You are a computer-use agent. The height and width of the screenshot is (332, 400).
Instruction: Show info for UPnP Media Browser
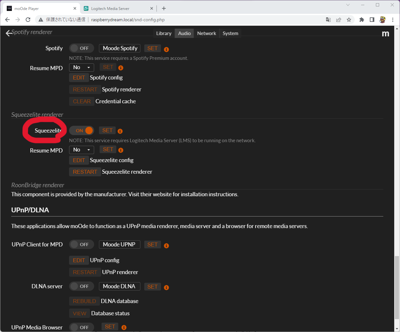coord(124,327)
